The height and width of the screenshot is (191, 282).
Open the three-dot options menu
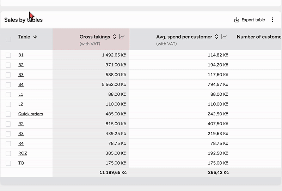272,20
